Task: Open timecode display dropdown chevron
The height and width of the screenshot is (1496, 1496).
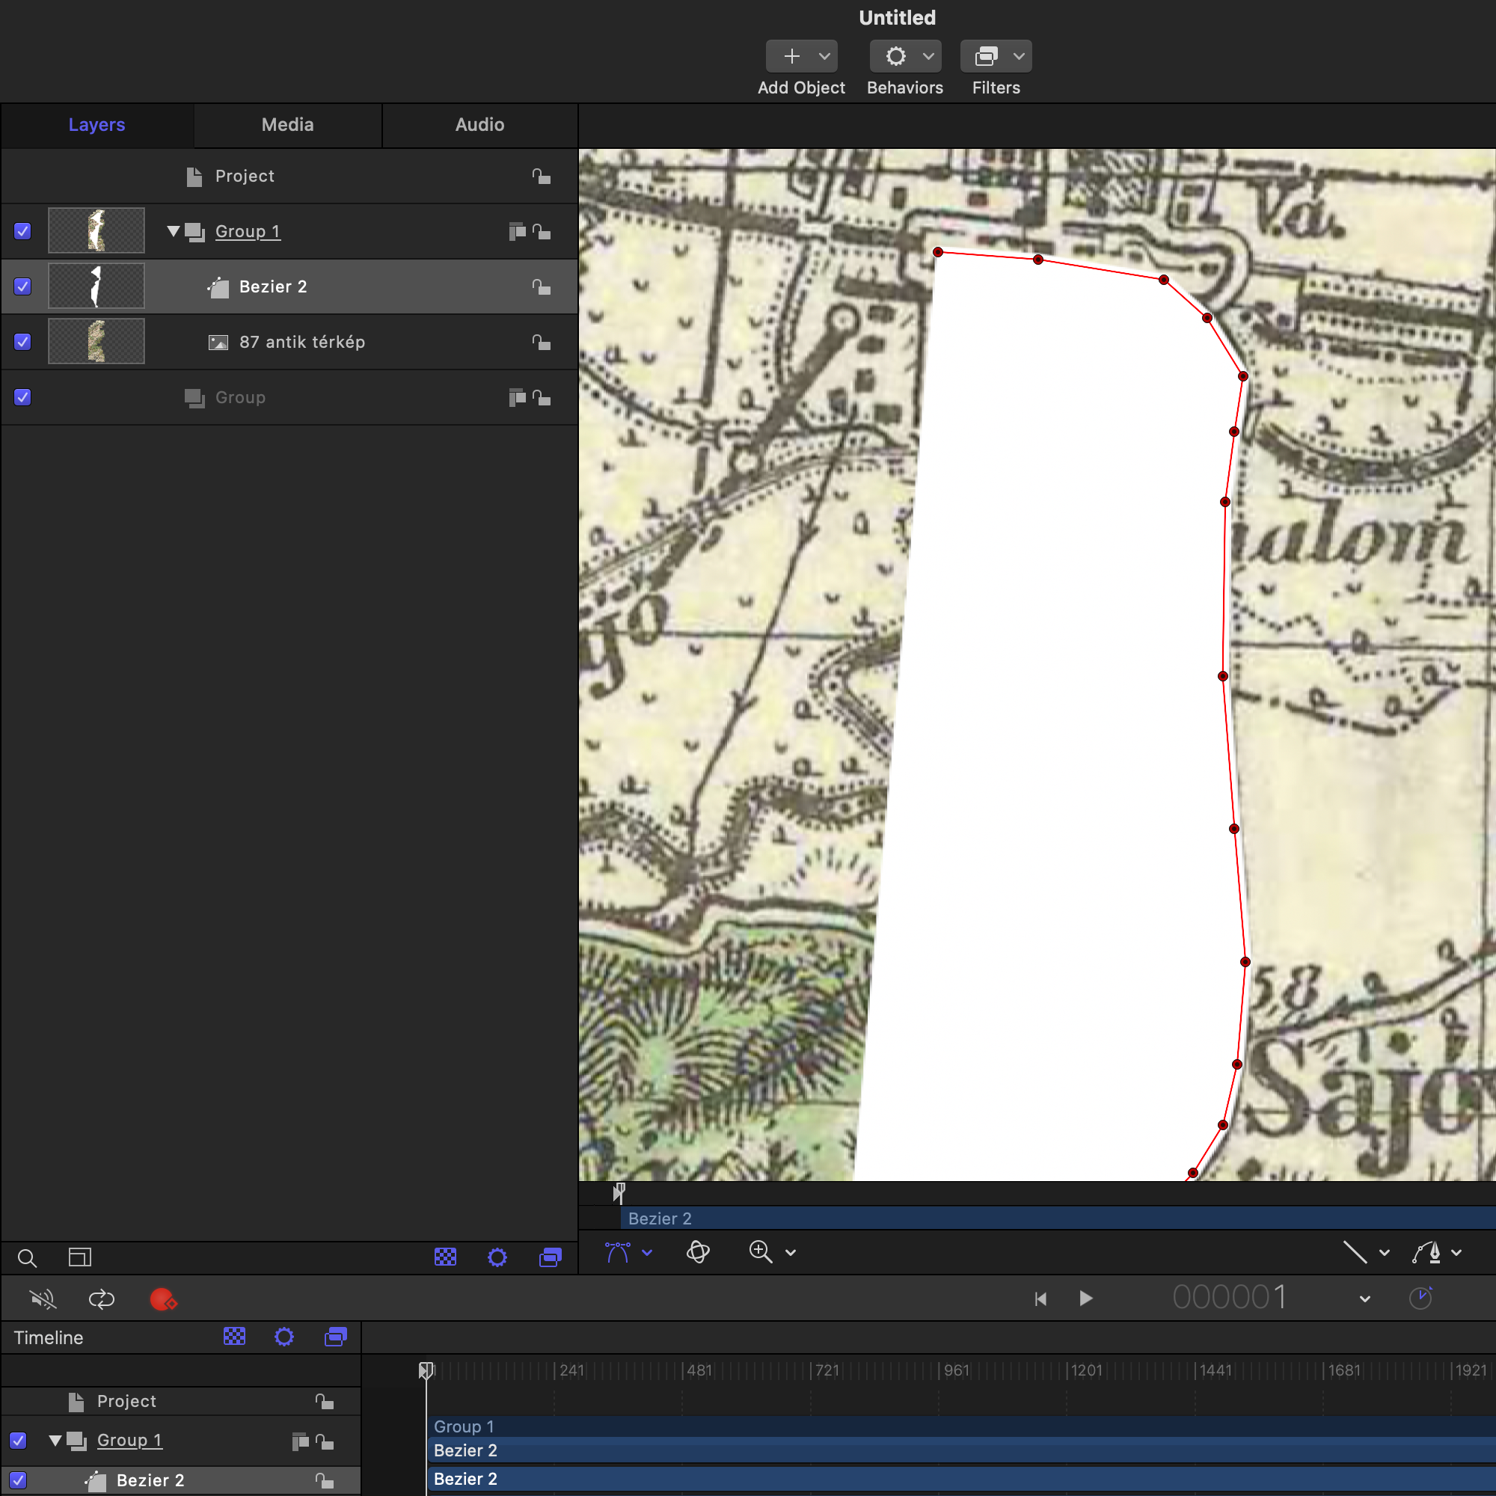Action: pos(1365,1299)
